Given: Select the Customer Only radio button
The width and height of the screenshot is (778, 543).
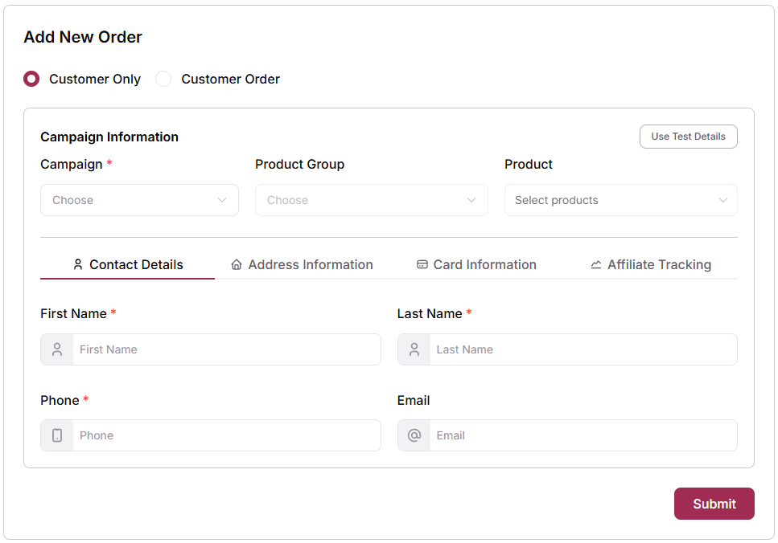Looking at the screenshot, I should pyautogui.click(x=31, y=79).
